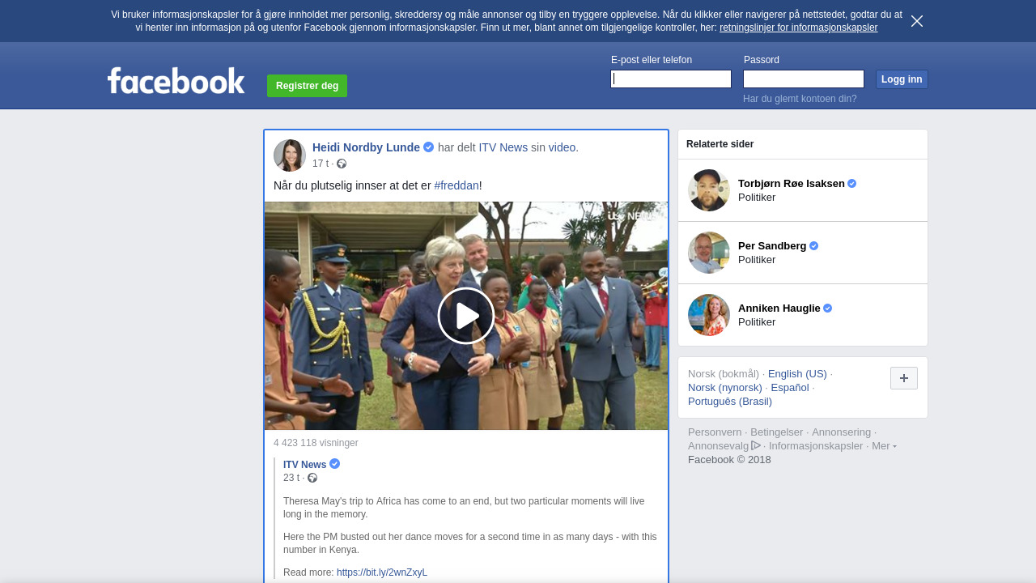The height and width of the screenshot is (583, 1036).
Task: Click the Relaterte sider heading
Action: click(720, 144)
